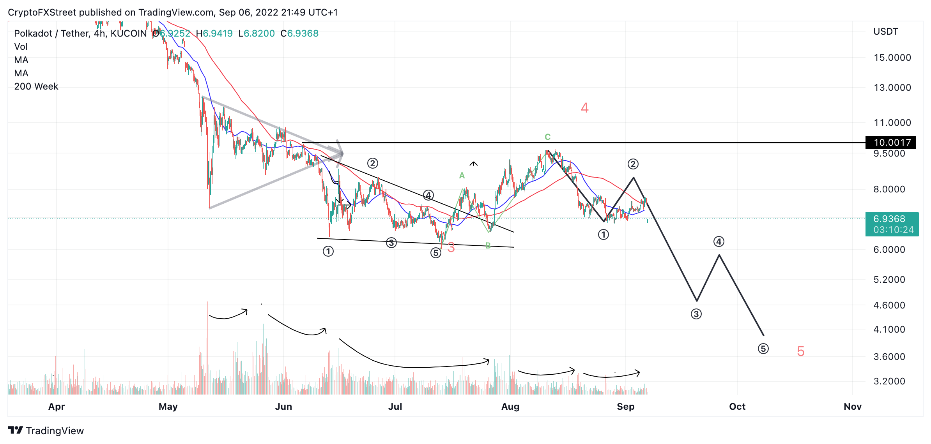931x444 pixels.
Task: Click the 3.6000 price axis label
Action: pos(889,357)
